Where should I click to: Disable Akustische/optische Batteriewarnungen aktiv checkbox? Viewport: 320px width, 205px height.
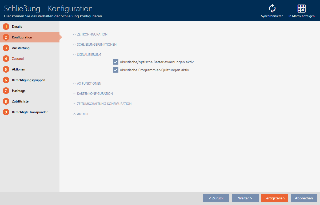point(116,62)
